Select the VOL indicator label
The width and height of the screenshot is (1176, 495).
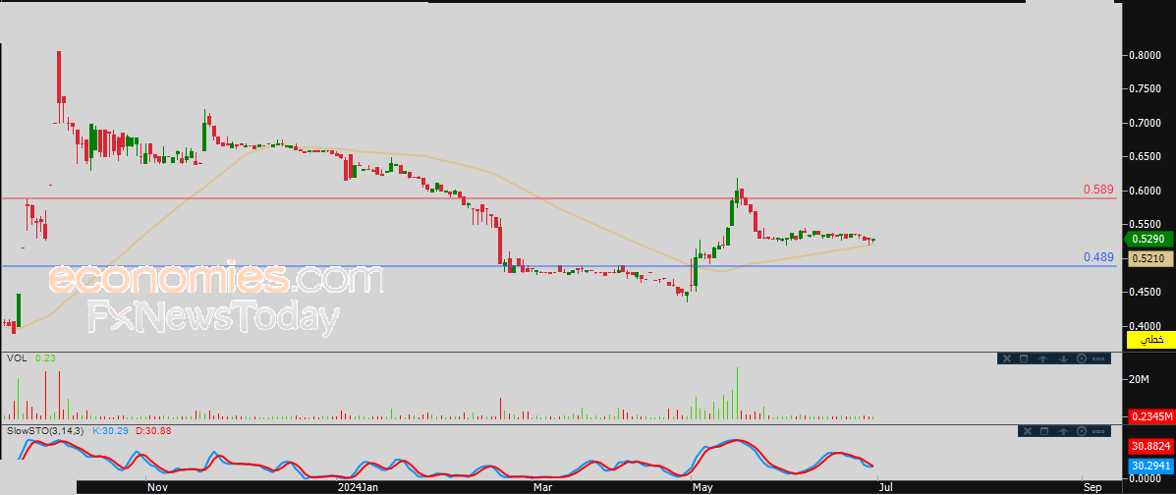(17, 358)
